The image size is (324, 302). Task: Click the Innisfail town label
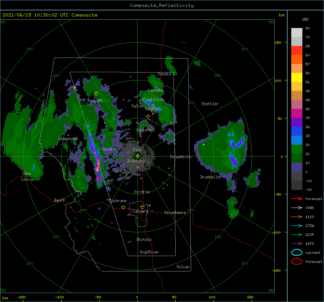[145, 130]
